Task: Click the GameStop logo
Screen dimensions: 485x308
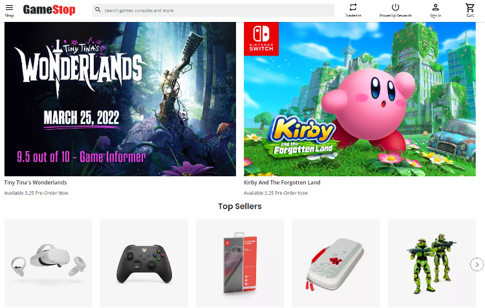Action: (x=49, y=10)
